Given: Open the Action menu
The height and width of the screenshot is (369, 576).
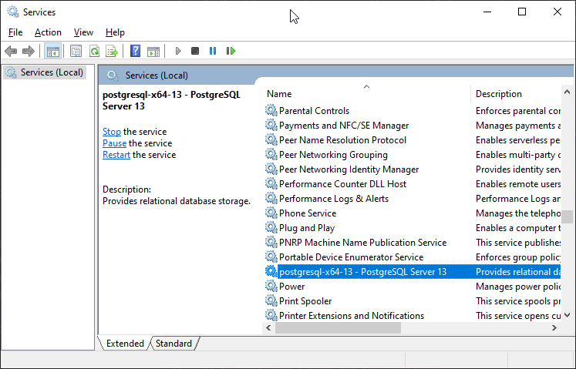Looking at the screenshot, I should [x=48, y=32].
